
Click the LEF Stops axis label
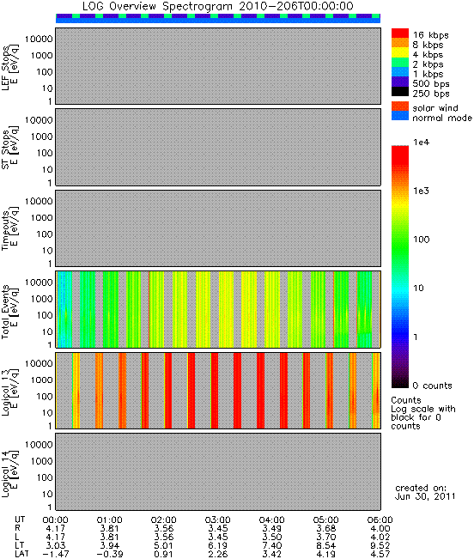(x=9, y=68)
